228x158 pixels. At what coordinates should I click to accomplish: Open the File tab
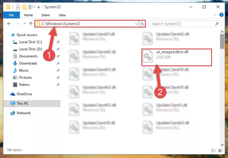(x=11, y=15)
